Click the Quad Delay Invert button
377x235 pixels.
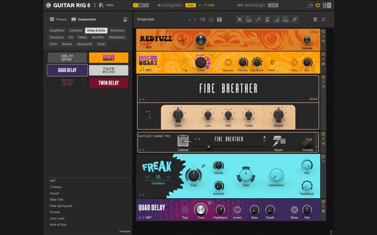click(237, 210)
